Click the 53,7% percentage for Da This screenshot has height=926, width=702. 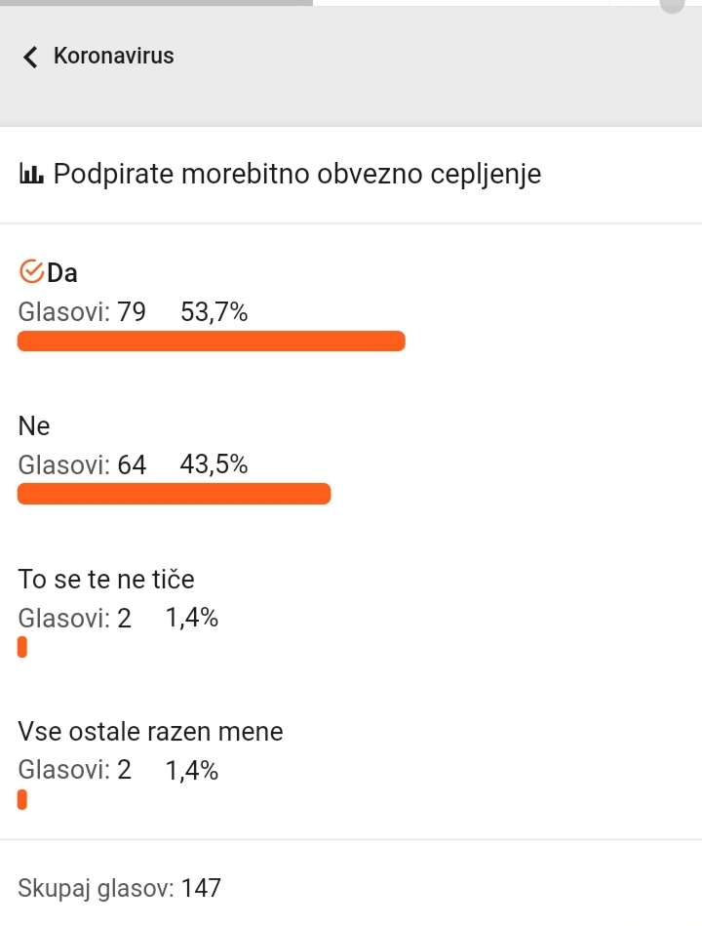coord(214,311)
